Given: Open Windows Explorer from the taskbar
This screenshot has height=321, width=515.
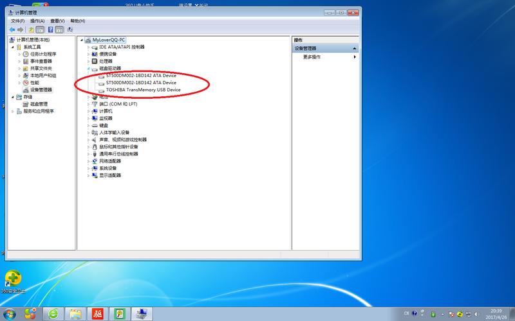Looking at the screenshot, I should [75, 314].
